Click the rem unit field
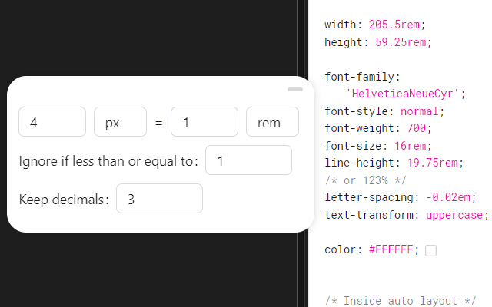 [x=272, y=122]
